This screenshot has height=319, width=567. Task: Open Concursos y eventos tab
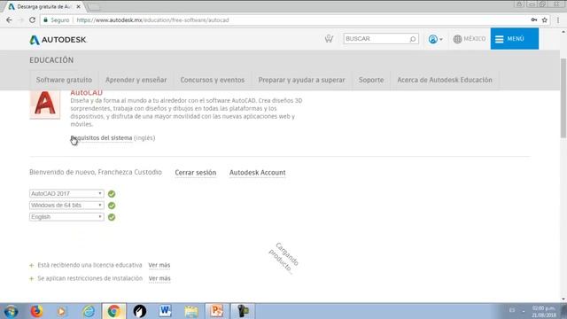coord(213,80)
